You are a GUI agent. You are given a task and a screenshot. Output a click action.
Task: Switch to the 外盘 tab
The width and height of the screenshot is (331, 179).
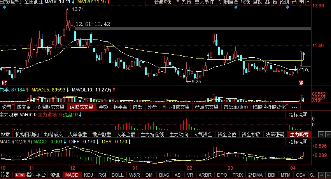(152, 107)
